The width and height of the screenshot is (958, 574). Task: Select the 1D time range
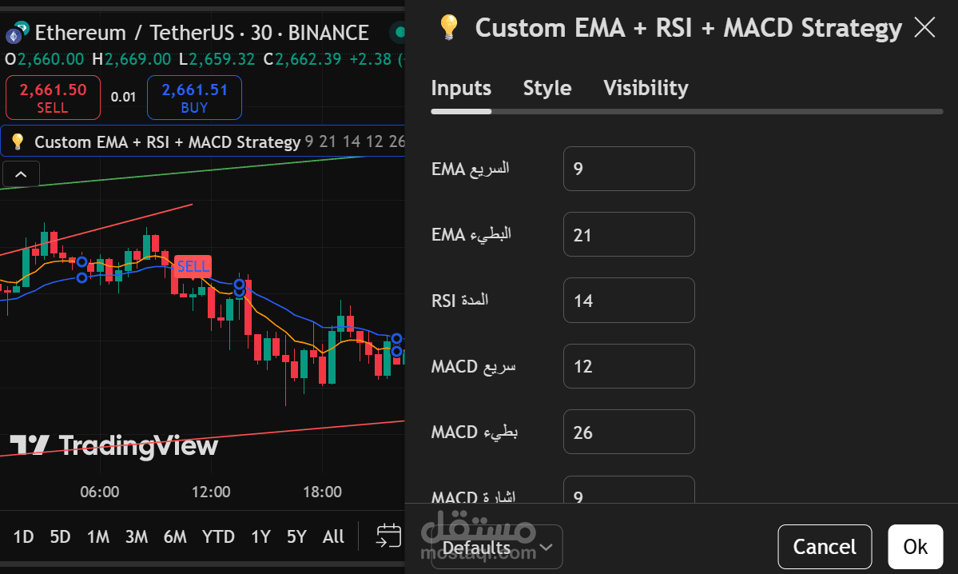click(23, 536)
